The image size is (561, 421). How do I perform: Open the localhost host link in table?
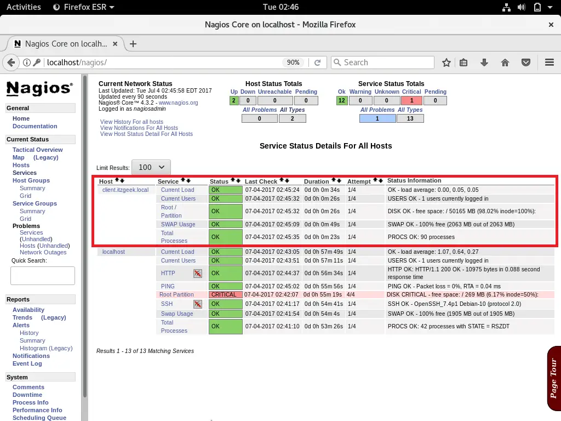pyautogui.click(x=113, y=252)
